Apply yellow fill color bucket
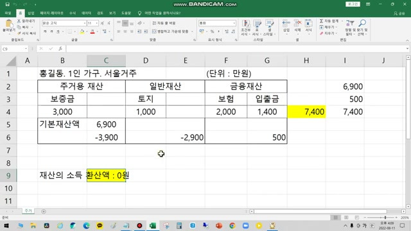 coord(82,31)
